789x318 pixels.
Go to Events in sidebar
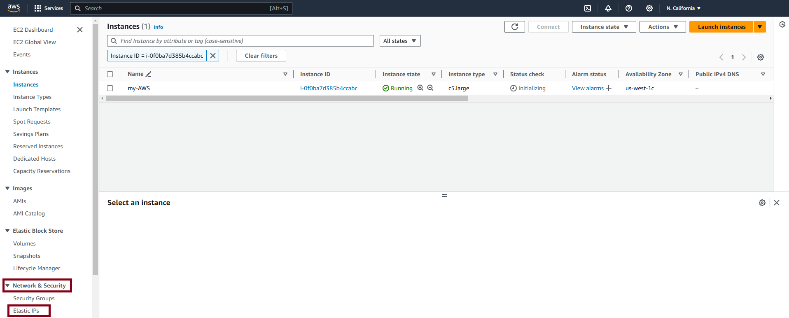click(22, 54)
